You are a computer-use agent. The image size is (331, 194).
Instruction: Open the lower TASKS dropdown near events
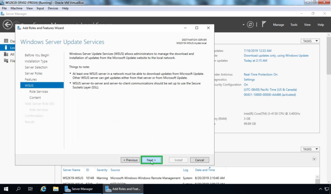pos(310,149)
